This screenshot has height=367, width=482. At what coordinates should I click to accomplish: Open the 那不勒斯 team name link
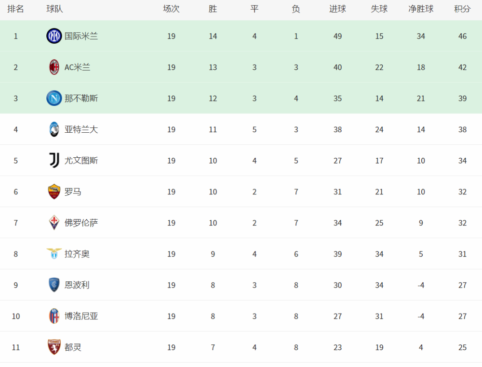[x=81, y=99]
